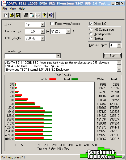Open the 8192.0 transfer size dropdown
Image resolution: width=126 pixels, height=160 pixels.
tap(68, 31)
